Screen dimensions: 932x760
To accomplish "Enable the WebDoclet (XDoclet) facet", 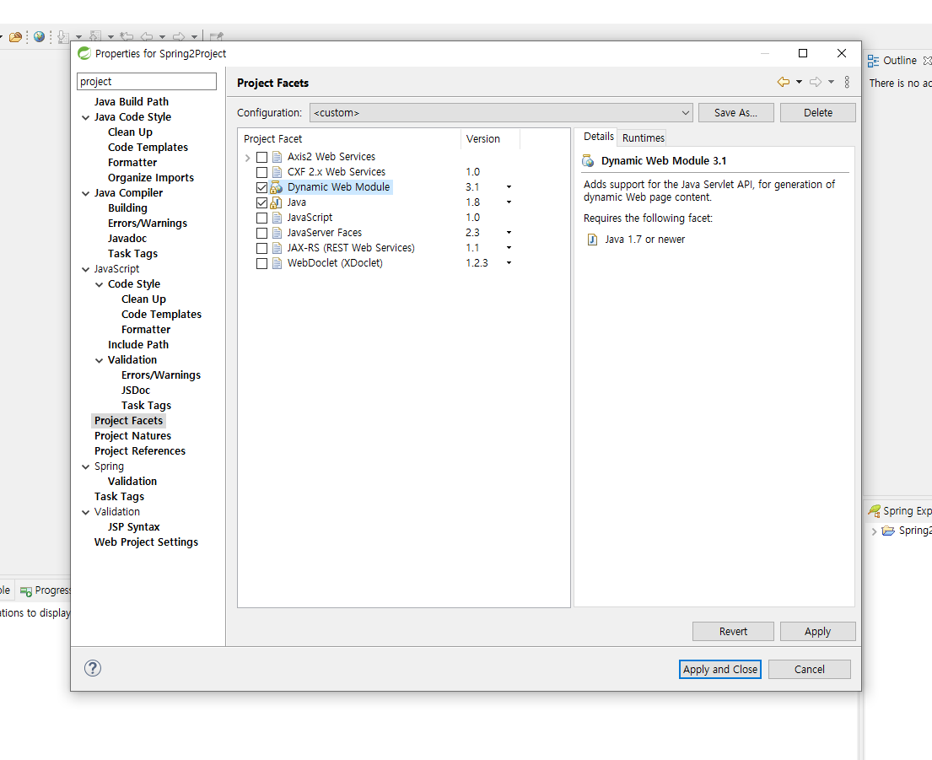I will point(261,263).
